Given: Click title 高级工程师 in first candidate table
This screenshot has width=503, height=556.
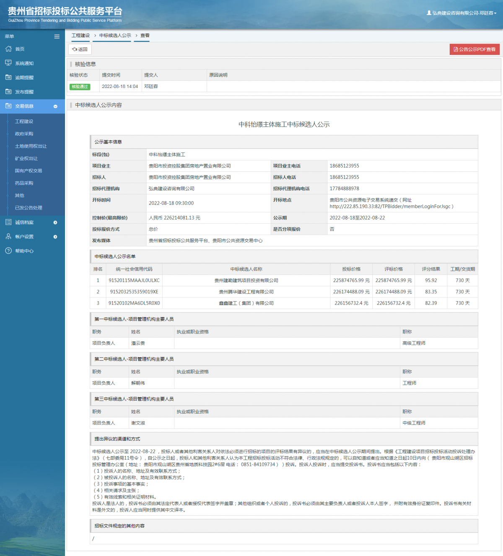Looking at the screenshot, I should 414,343.
